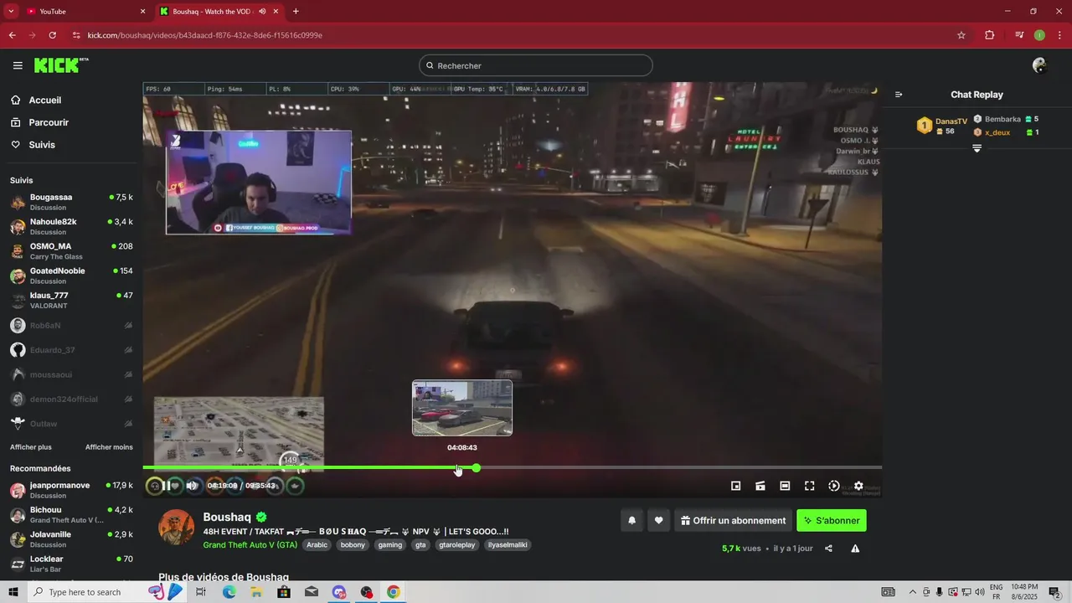
Task: Navigate to Parcourir in sidebar
Action: tap(72, 122)
